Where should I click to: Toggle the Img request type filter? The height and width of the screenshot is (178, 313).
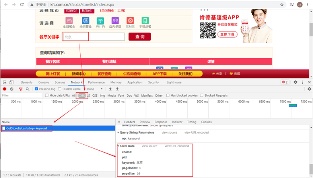click(x=102, y=96)
